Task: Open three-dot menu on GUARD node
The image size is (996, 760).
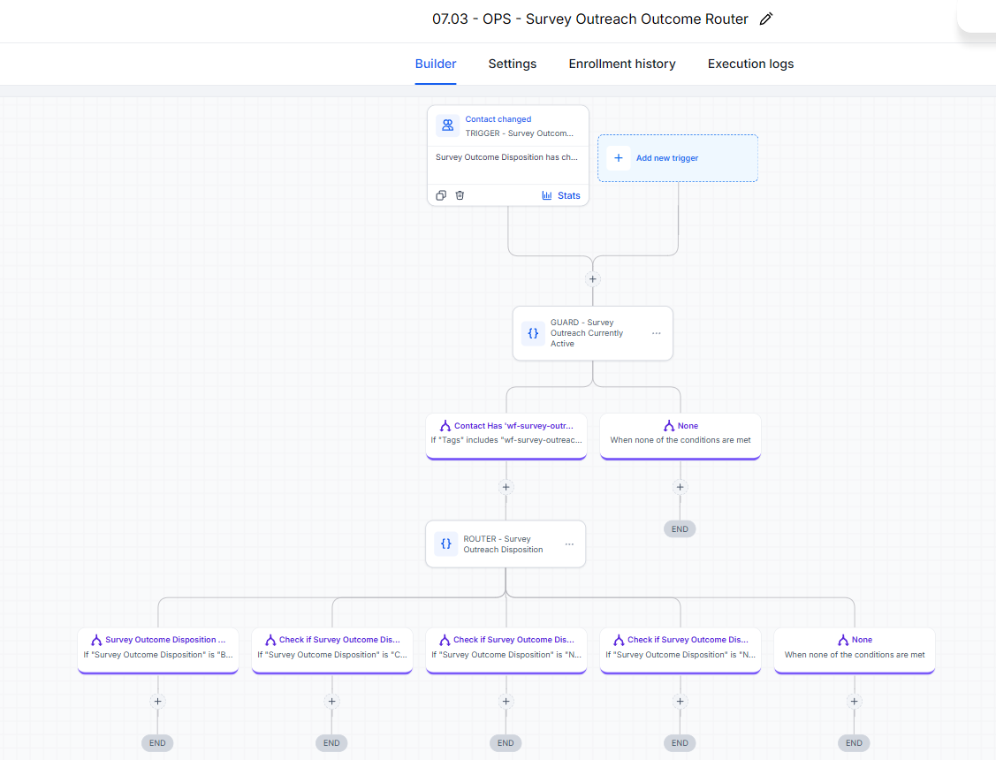Action: tap(656, 332)
